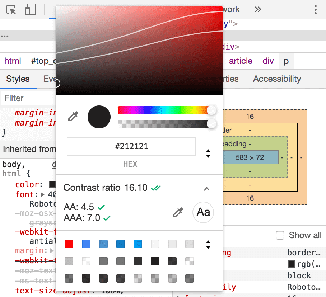The width and height of the screenshot is (326, 297).
Task: Click the opacity slider handle
Action: click(x=211, y=124)
